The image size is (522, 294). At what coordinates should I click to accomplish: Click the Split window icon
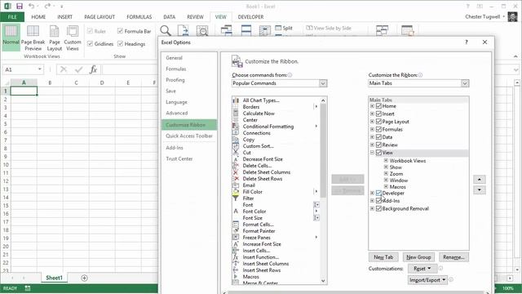pyautogui.click(x=284, y=28)
